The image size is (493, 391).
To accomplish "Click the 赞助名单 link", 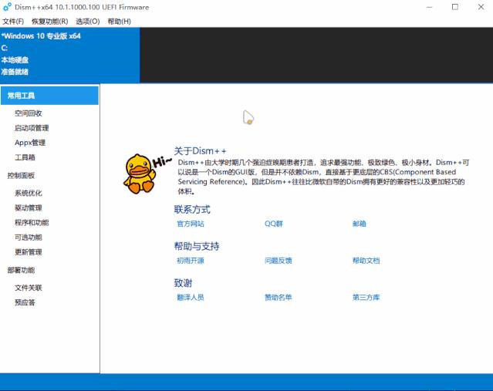I will click(x=279, y=298).
